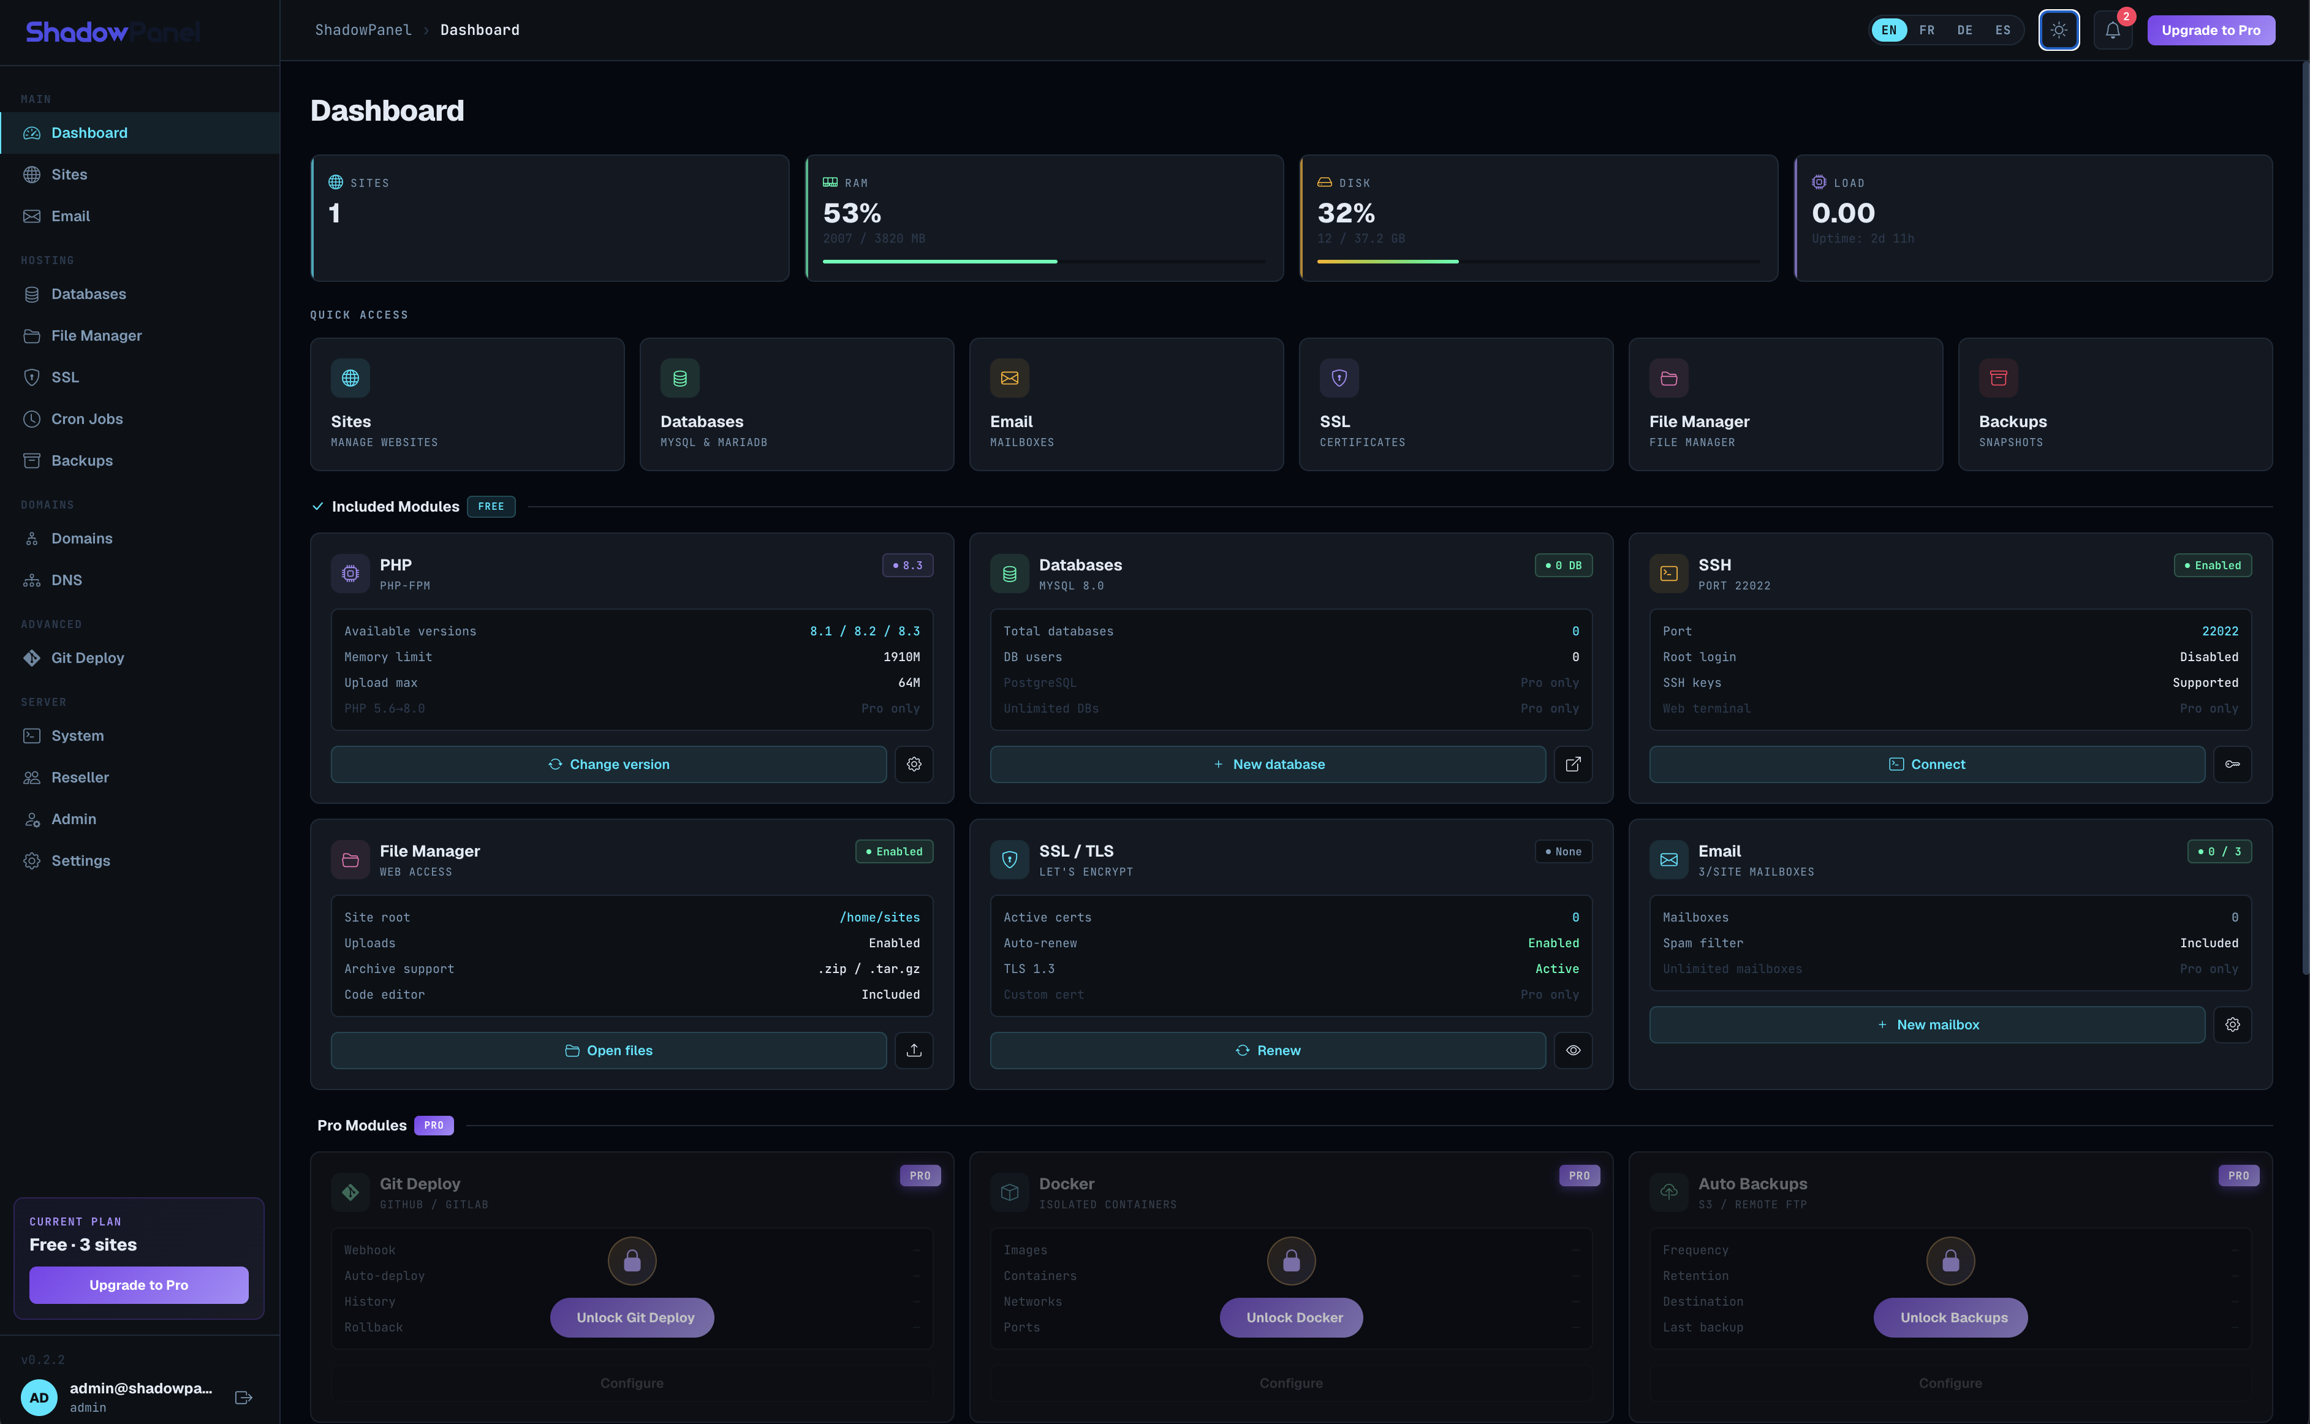Click Unlock Backups button
Viewport: 2310px width, 1424px height.
[1950, 1317]
